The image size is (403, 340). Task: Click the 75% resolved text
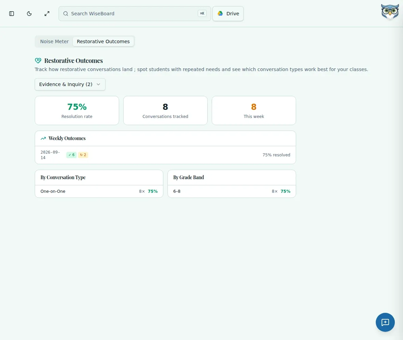coord(276,155)
